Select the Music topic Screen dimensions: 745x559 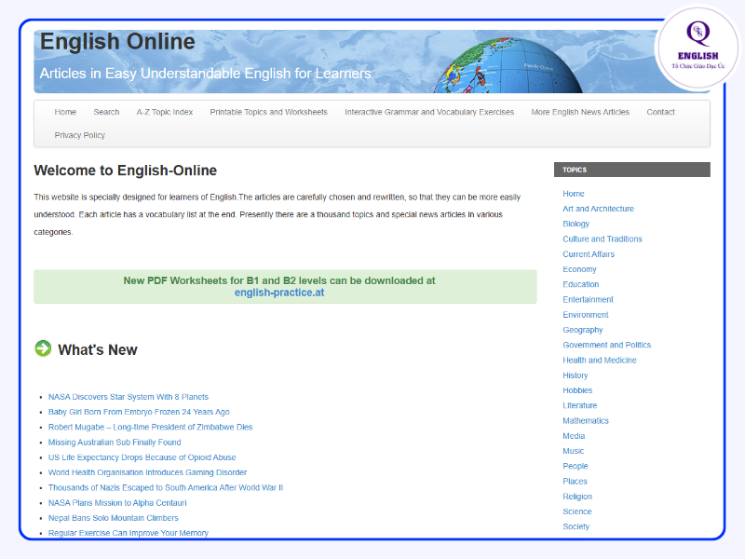574,451
